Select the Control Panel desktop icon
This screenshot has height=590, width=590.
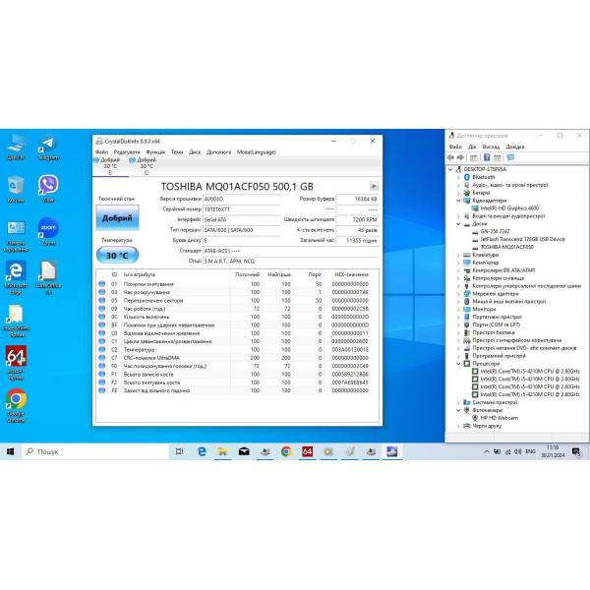[16, 236]
